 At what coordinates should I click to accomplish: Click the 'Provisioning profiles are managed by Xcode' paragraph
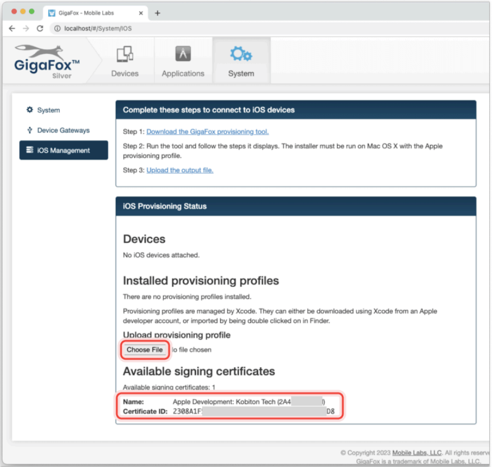click(x=280, y=316)
